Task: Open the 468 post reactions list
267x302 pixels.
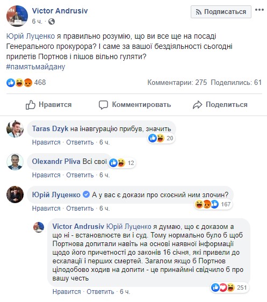Action: click(x=26, y=83)
